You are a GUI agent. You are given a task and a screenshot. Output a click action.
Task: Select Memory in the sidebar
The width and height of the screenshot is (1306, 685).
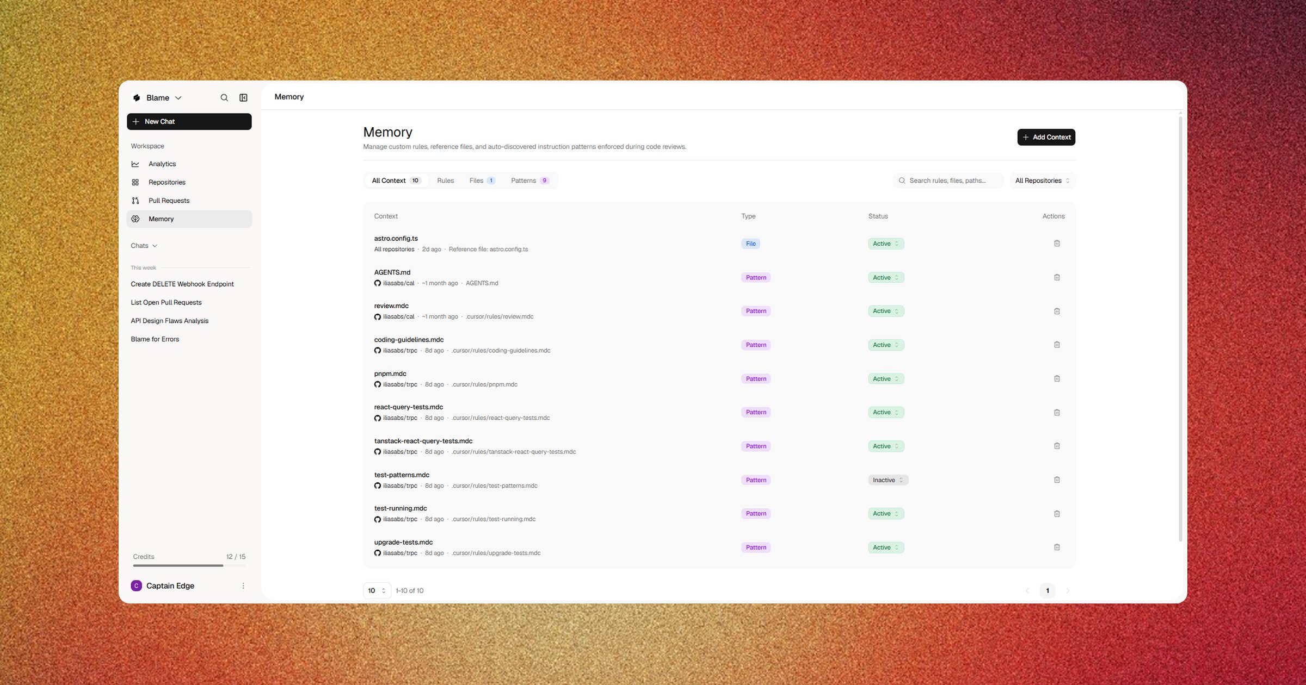point(189,219)
